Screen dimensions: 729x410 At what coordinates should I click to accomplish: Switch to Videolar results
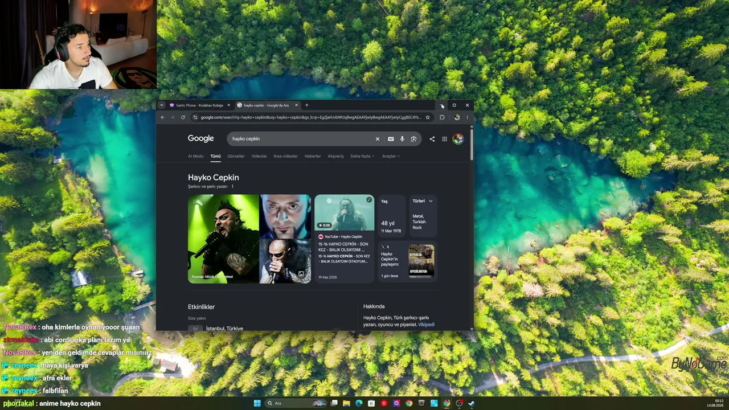click(259, 156)
